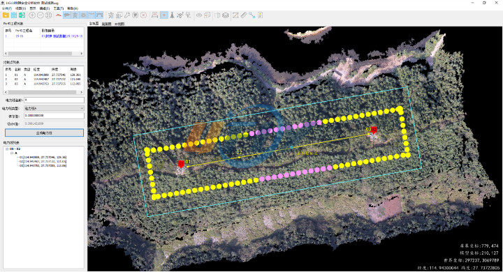Image resolution: width=503 pixels, height=272 pixels.
Task: Open the File (F) menu
Action: click(x=7, y=8)
